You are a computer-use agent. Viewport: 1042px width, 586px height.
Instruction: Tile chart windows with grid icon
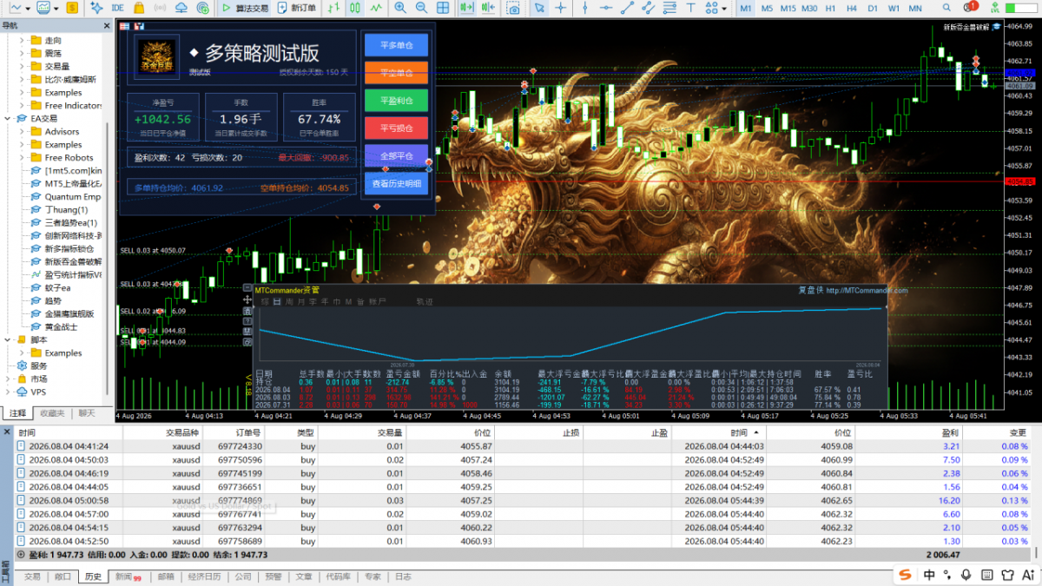click(x=443, y=8)
